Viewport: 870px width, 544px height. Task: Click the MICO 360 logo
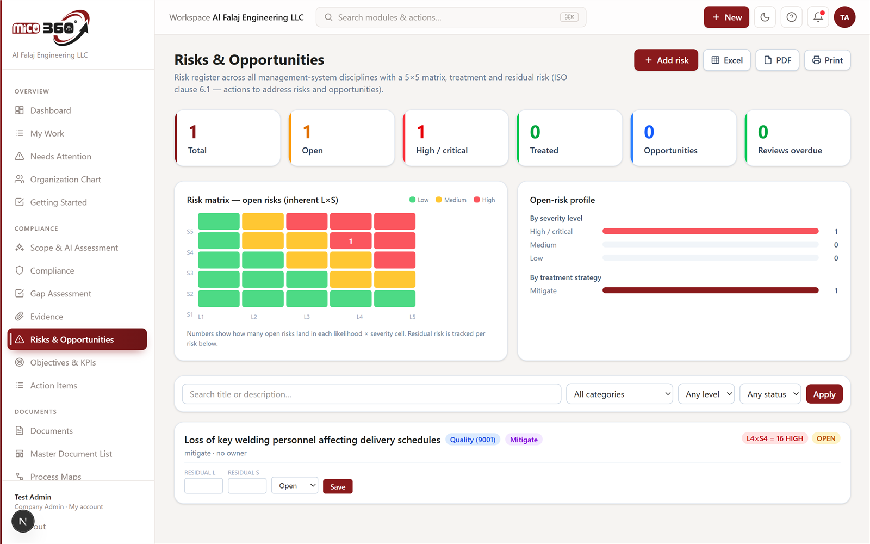pos(51,27)
